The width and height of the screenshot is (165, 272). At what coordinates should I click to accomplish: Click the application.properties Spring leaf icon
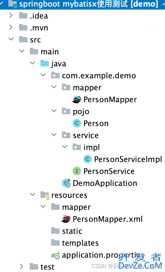(56, 255)
